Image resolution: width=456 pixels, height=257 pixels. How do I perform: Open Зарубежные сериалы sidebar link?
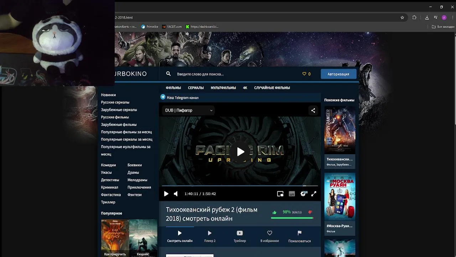(x=119, y=110)
